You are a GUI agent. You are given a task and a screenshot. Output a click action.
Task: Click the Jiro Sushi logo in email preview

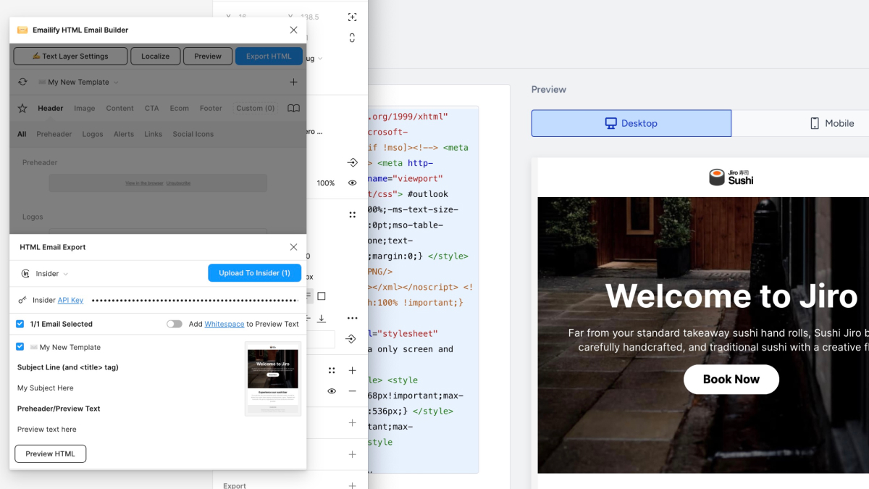coord(731,177)
